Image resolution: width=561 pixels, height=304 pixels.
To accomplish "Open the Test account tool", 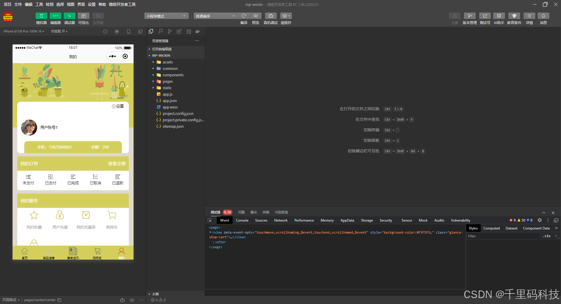I will coord(485,16).
